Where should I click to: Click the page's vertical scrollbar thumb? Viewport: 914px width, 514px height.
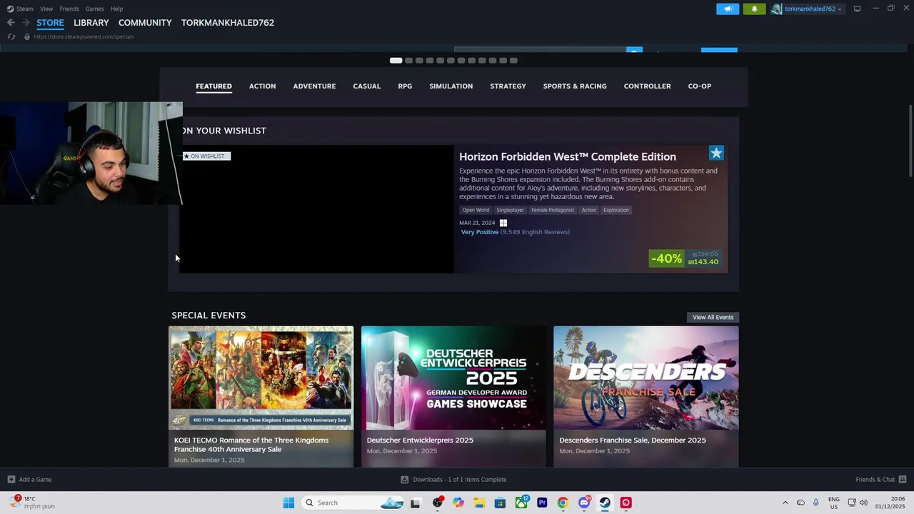[x=910, y=141]
